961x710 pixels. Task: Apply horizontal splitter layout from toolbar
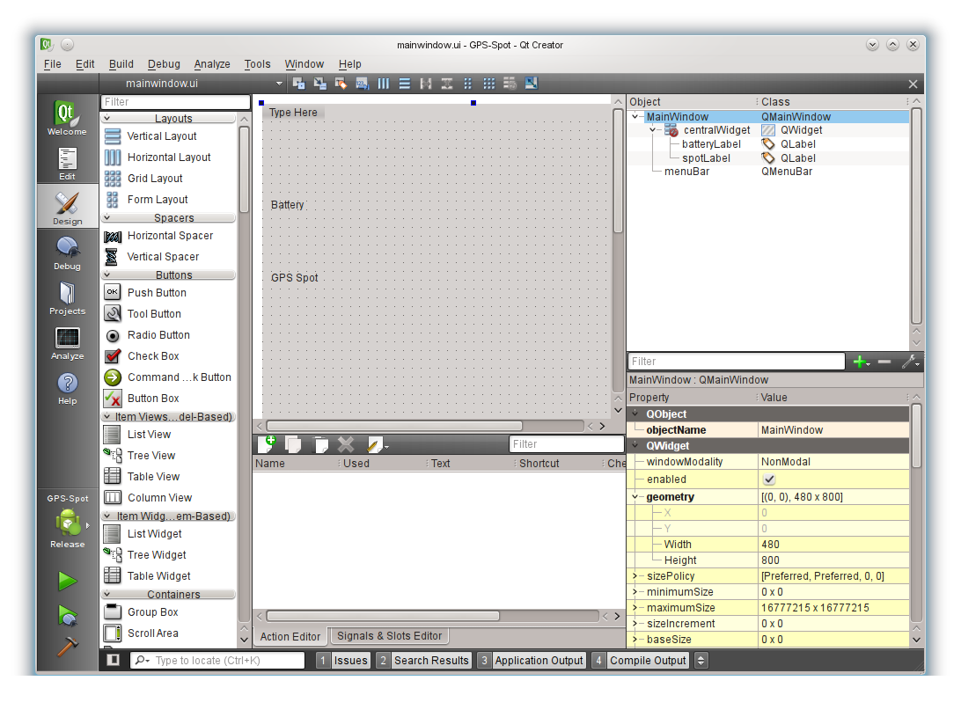tap(426, 84)
